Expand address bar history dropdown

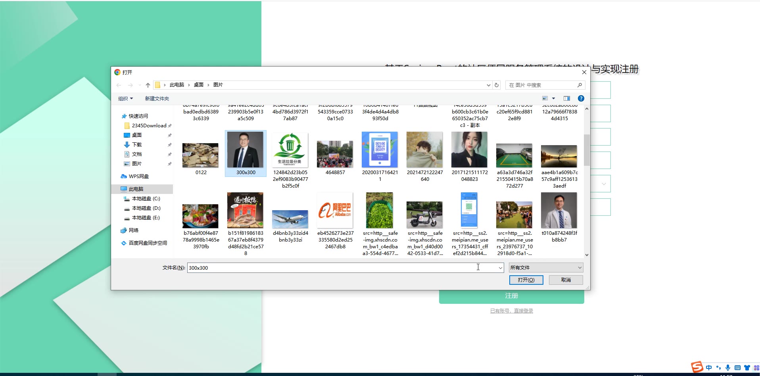[488, 85]
